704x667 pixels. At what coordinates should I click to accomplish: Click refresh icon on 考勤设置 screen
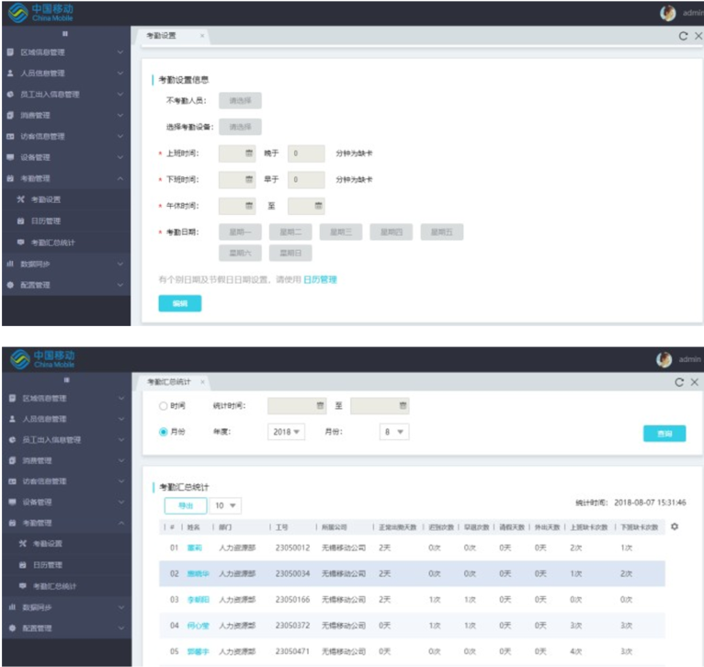click(x=683, y=36)
